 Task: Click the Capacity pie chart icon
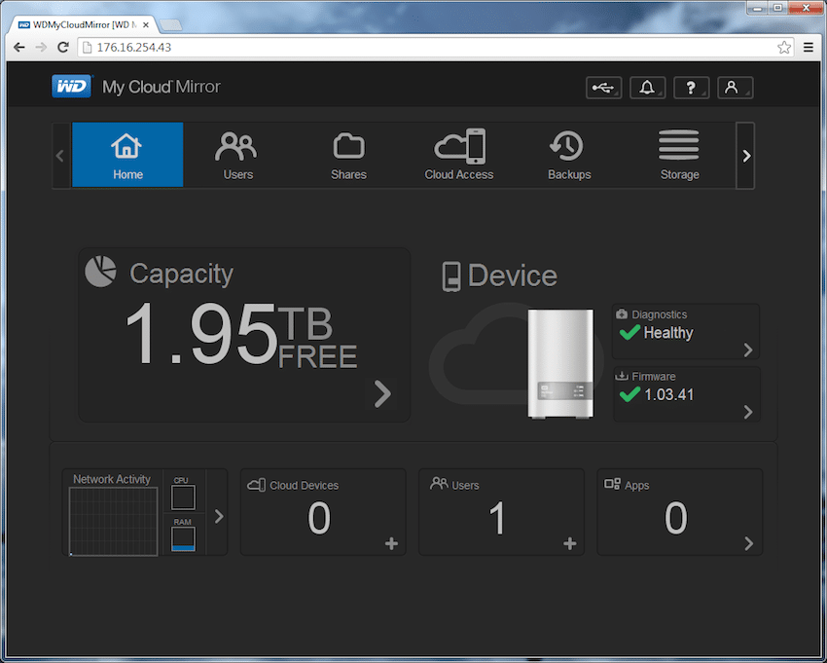[x=100, y=272]
